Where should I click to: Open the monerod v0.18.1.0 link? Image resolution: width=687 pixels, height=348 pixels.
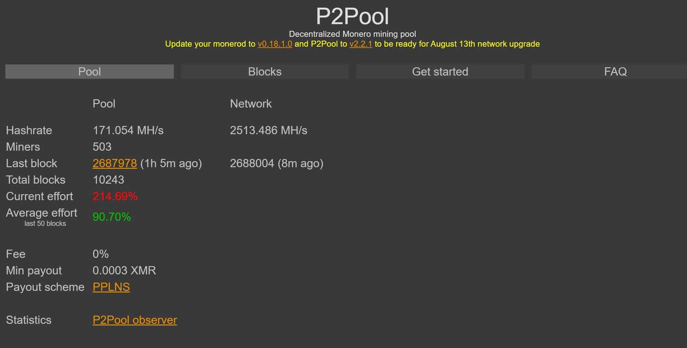[275, 44]
